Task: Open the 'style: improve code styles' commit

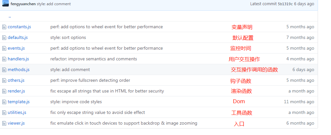Action: [76, 102]
